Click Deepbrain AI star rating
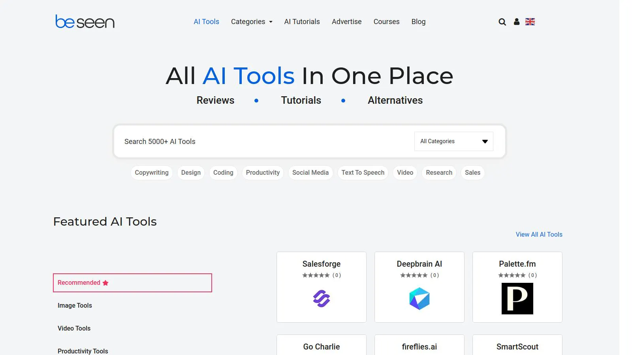 pyautogui.click(x=414, y=275)
